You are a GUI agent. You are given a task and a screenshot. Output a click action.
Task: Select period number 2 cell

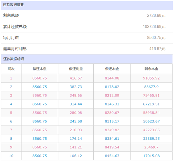tap(11, 87)
